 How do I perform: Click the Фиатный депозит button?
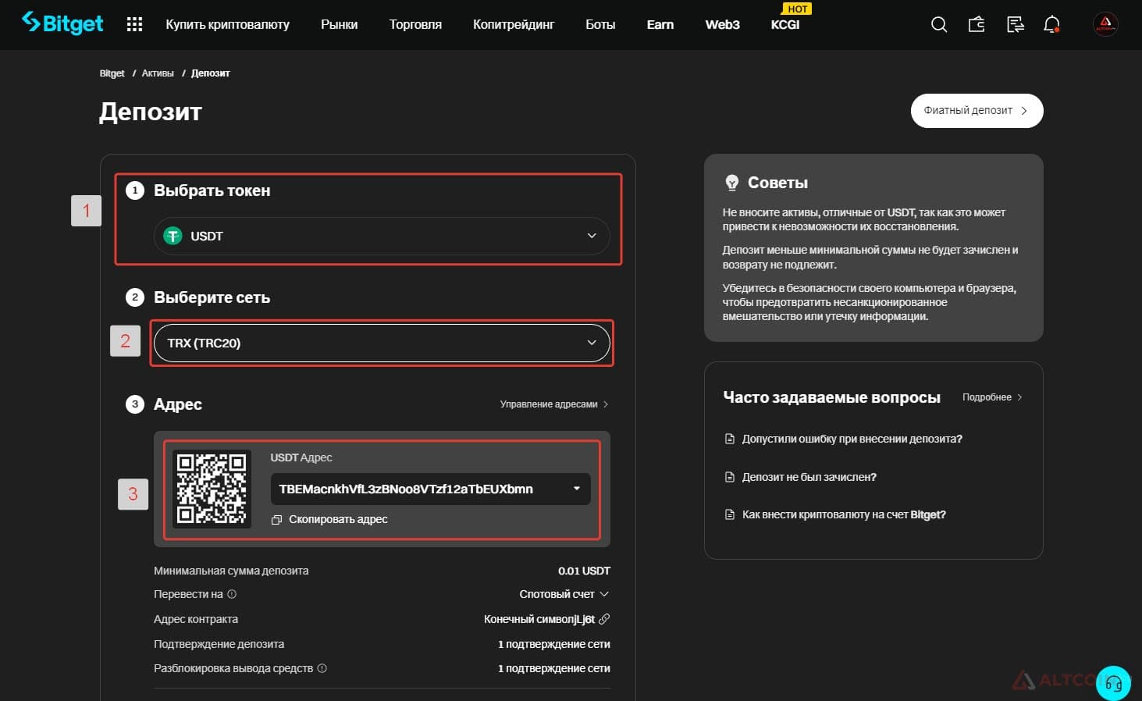click(977, 111)
